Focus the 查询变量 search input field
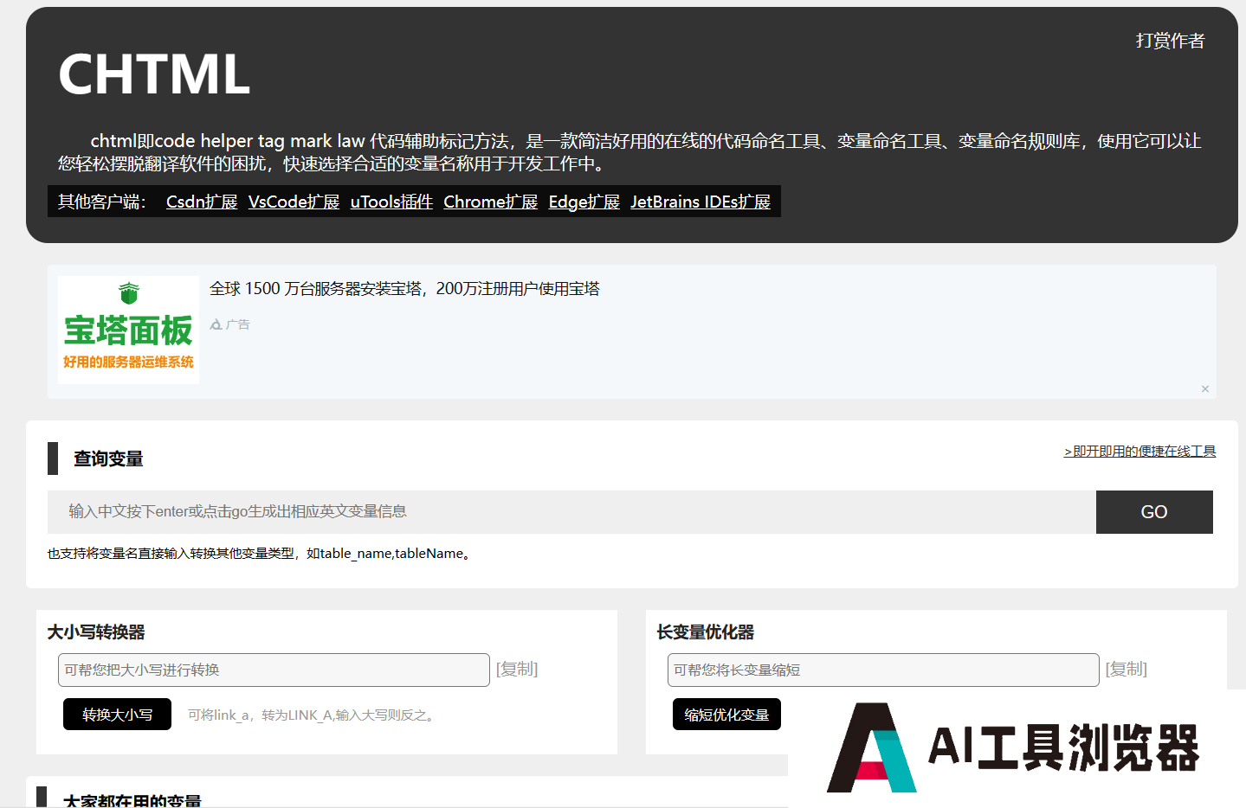Screen dimensions: 1246x808 click(571, 512)
